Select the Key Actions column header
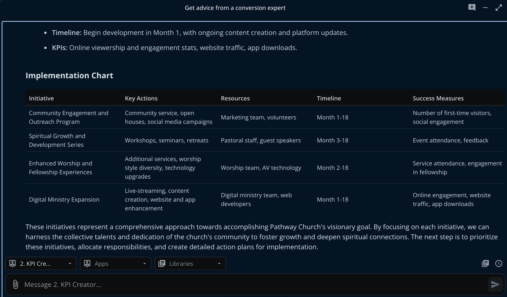The width and height of the screenshot is (507, 297). point(141,98)
